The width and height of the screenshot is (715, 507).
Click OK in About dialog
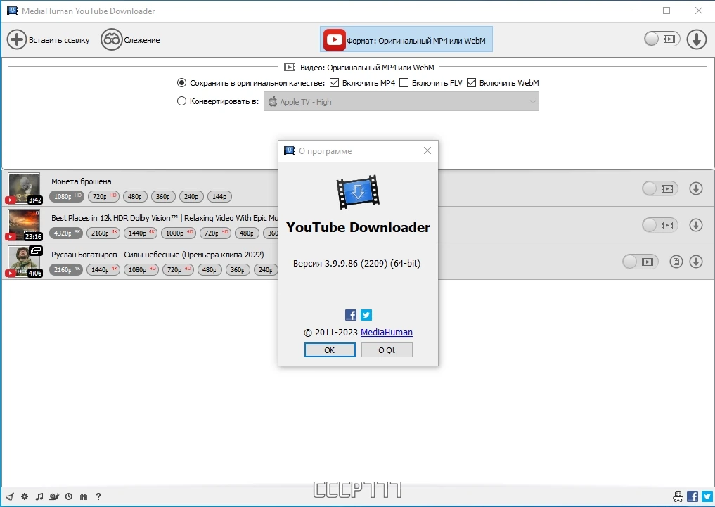(330, 350)
